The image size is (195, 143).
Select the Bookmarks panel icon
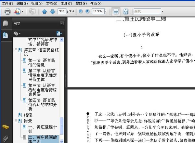[x=5, y=35]
